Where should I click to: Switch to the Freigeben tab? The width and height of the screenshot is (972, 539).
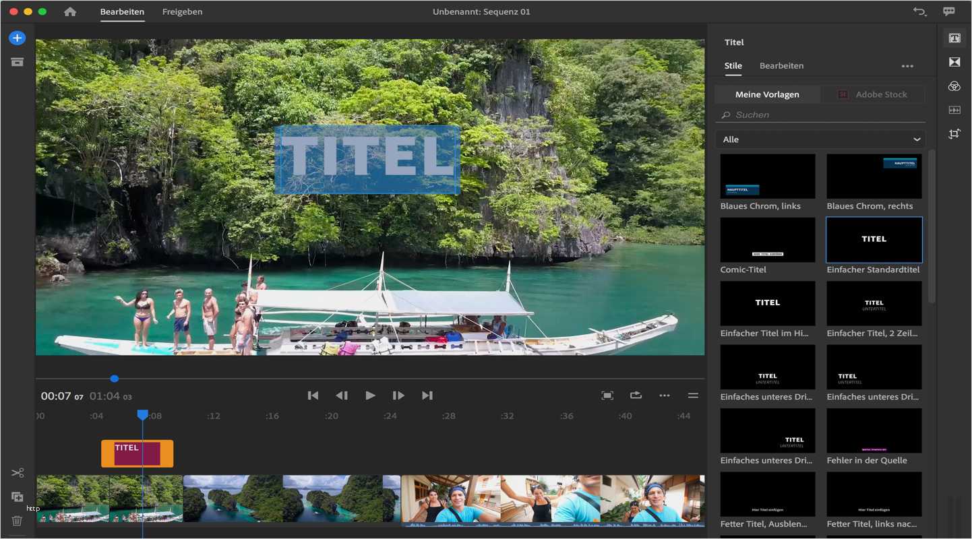[x=182, y=11]
